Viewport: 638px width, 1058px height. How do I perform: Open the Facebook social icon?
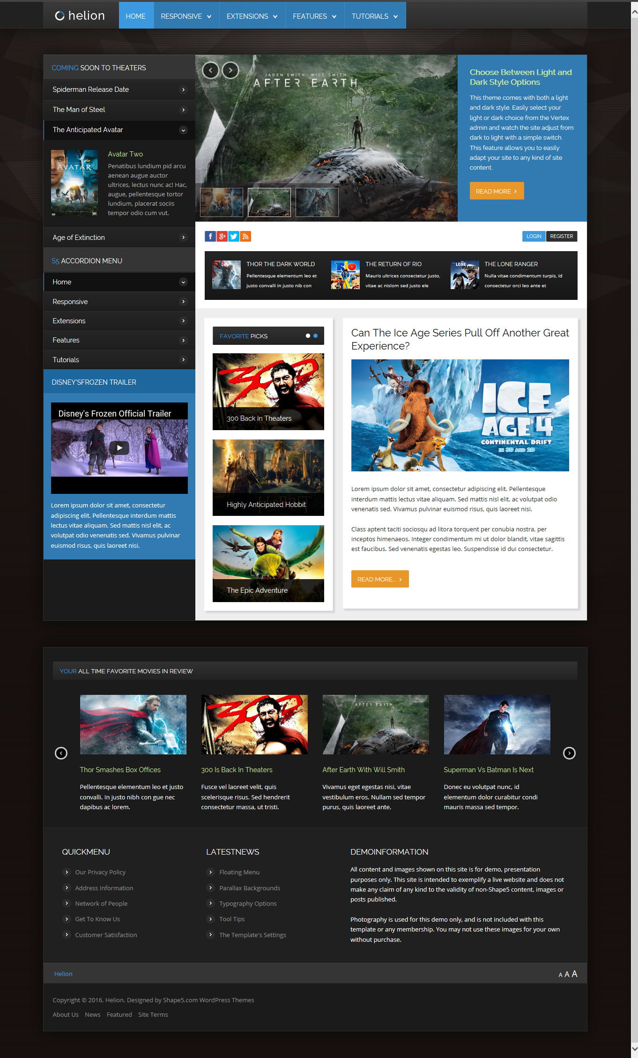pos(210,236)
